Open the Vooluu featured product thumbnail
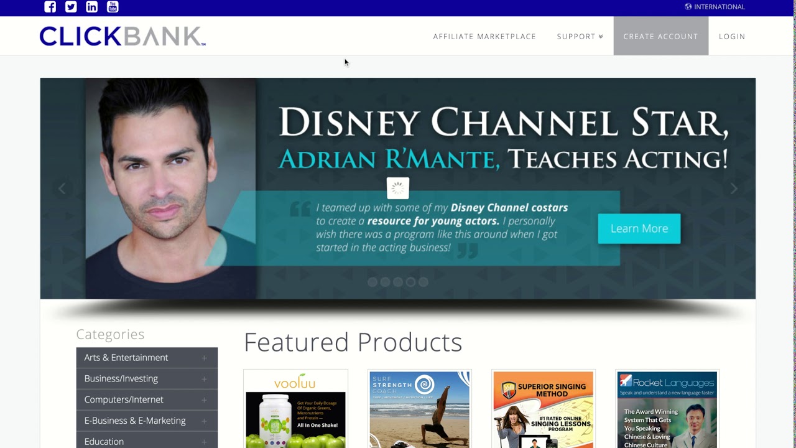The height and width of the screenshot is (448, 796). 295,409
